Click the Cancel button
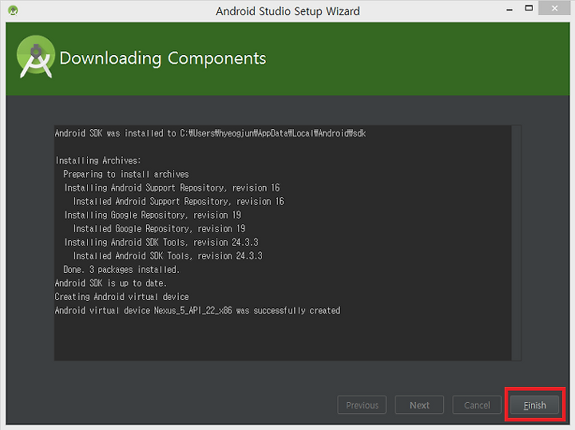The image size is (575, 430). [x=477, y=405]
